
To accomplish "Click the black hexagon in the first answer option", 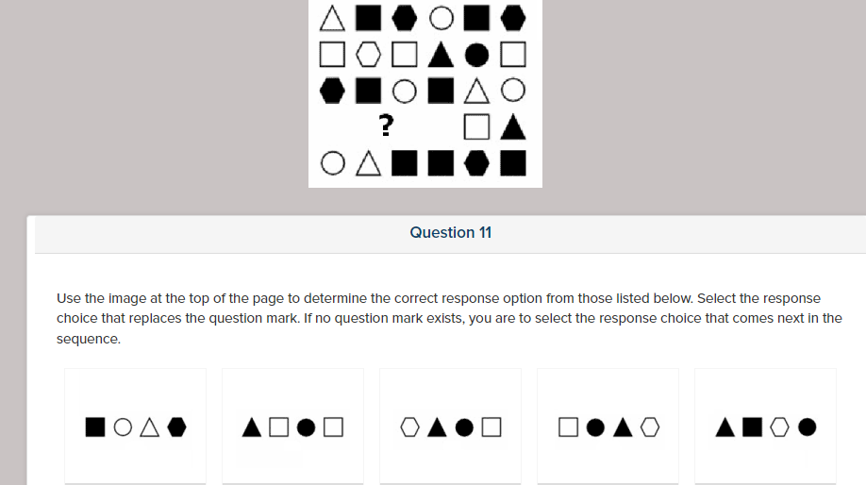I will coord(176,427).
